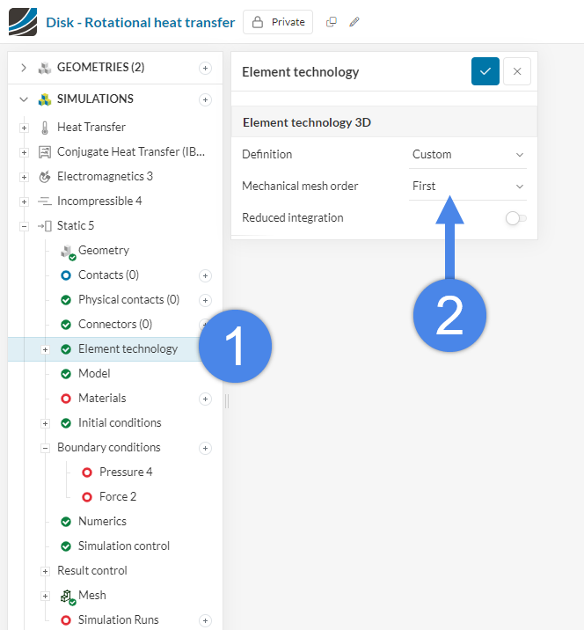Click the Static 5 analysis icon
The height and width of the screenshot is (630, 584).
coord(45,226)
